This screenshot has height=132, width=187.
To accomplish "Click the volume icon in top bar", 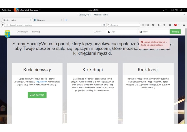I will [177, 10].
